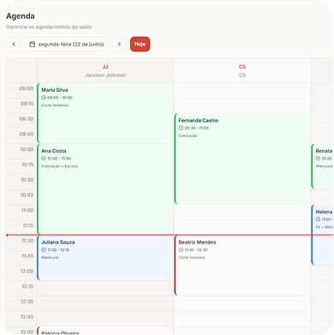This screenshot has height=335, width=334.
Task: Go to previous day with left chevron
Action: (x=14, y=44)
